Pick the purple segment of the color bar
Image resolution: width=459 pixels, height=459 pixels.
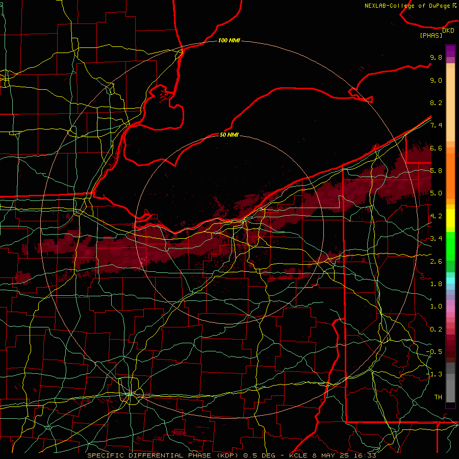point(450,51)
